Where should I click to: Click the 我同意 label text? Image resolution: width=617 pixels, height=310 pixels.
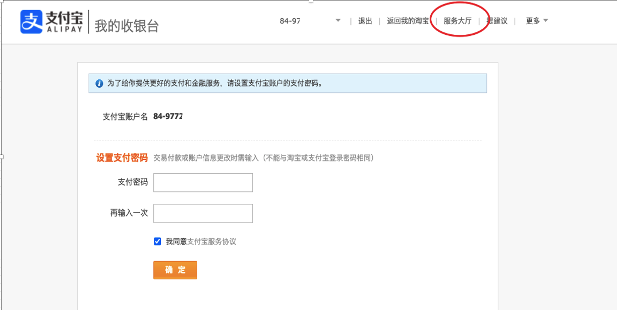(176, 241)
